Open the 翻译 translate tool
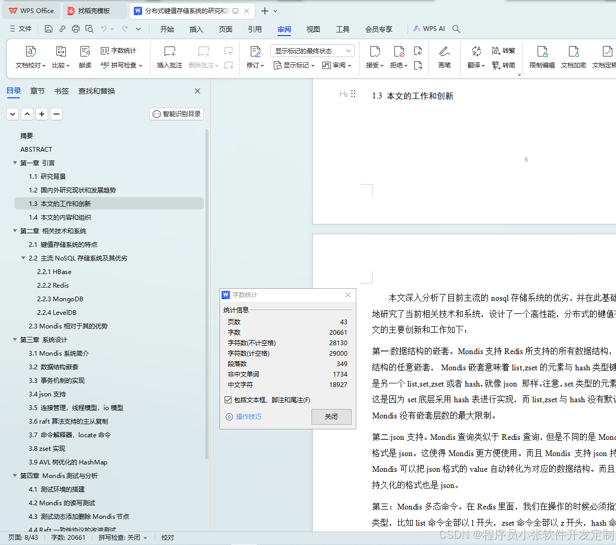The image size is (616, 545). (476, 57)
